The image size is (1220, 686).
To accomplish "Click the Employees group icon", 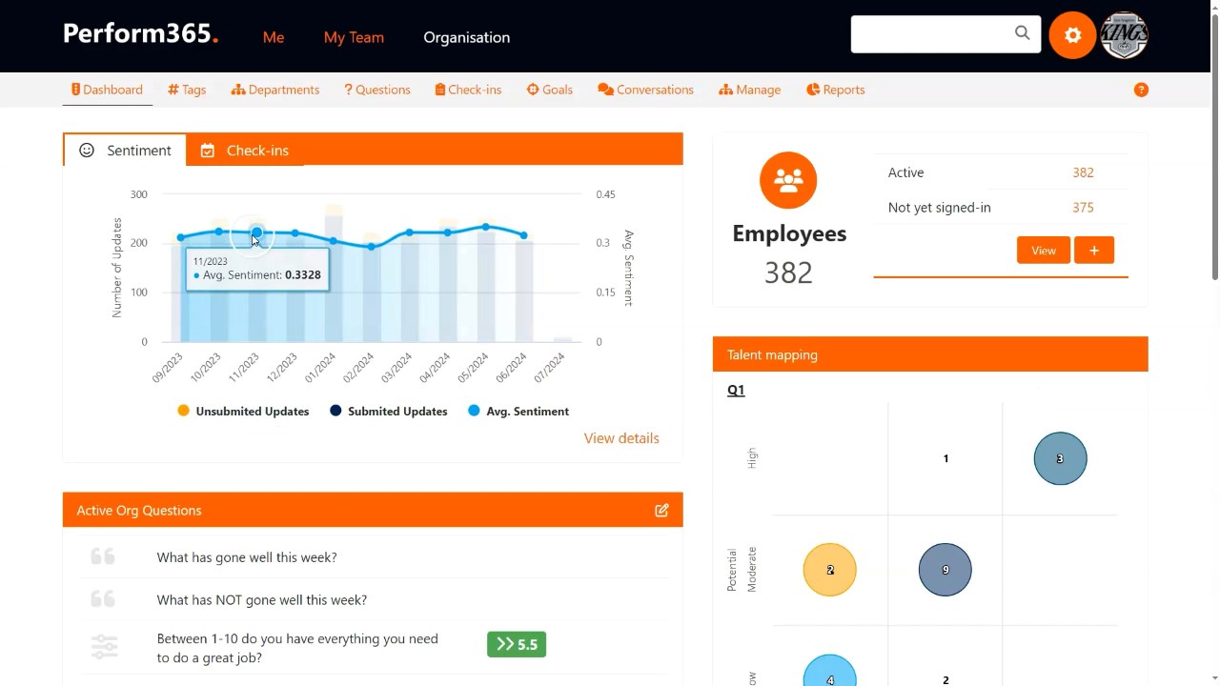I will point(788,180).
